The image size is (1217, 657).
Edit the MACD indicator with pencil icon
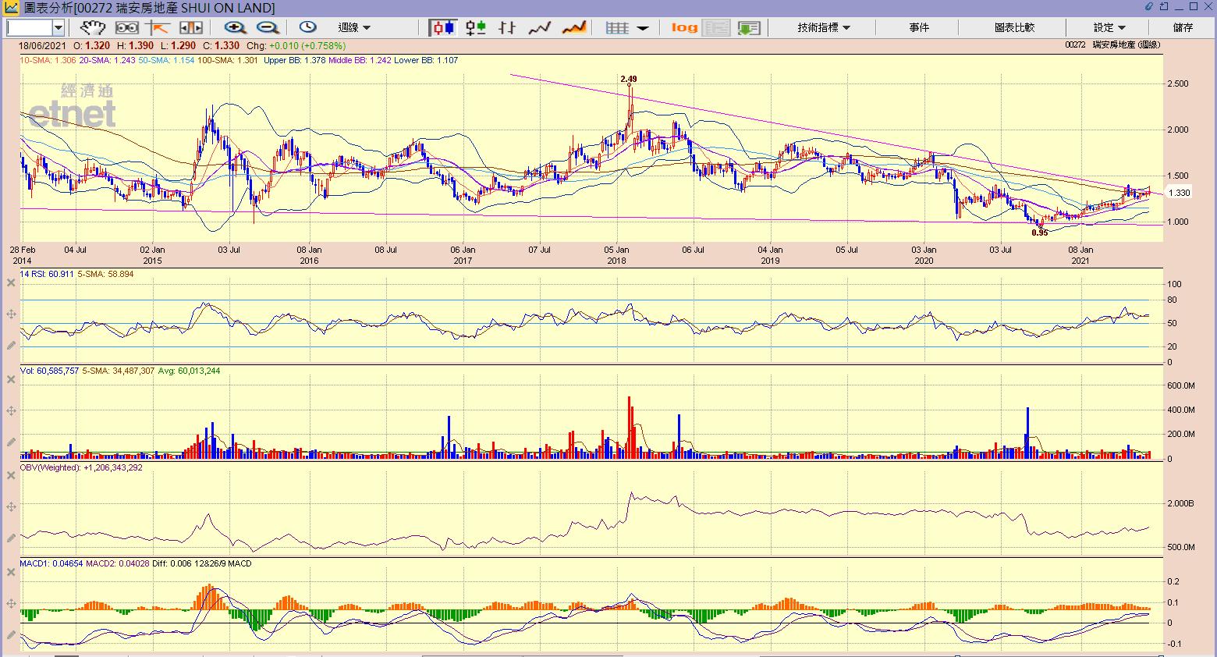(x=11, y=634)
